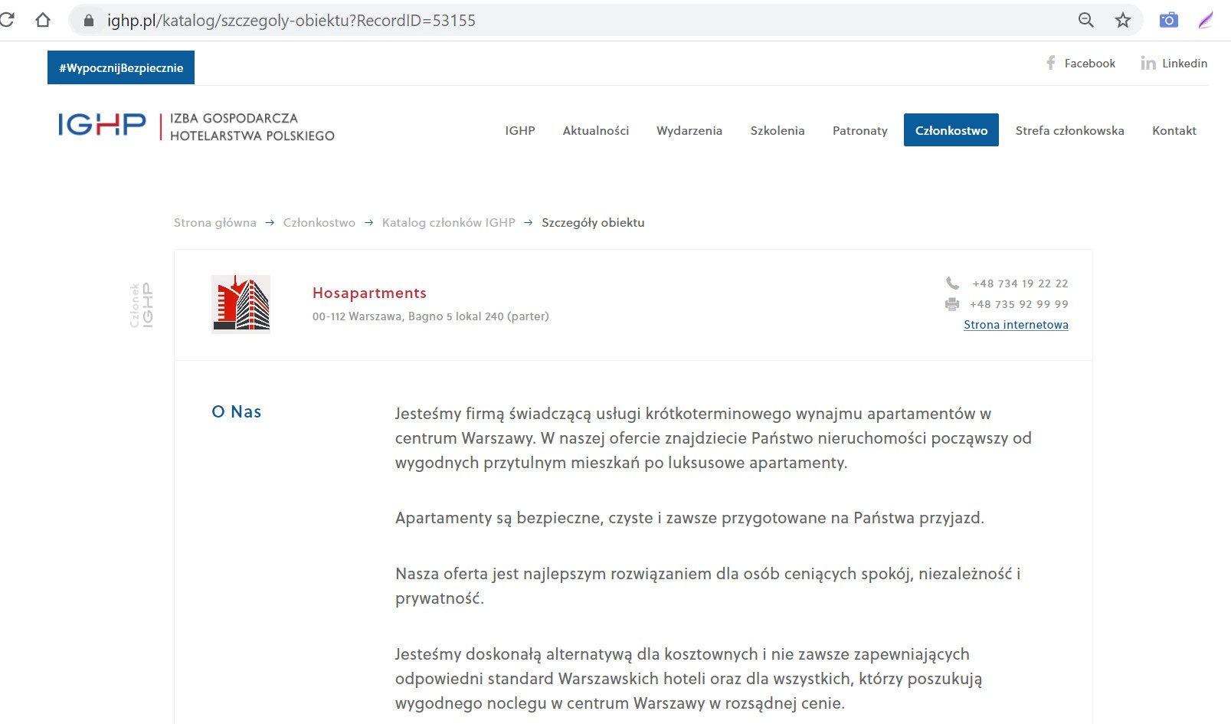Open Strefa członkowska section
This screenshot has width=1231, height=724.
click(1069, 130)
